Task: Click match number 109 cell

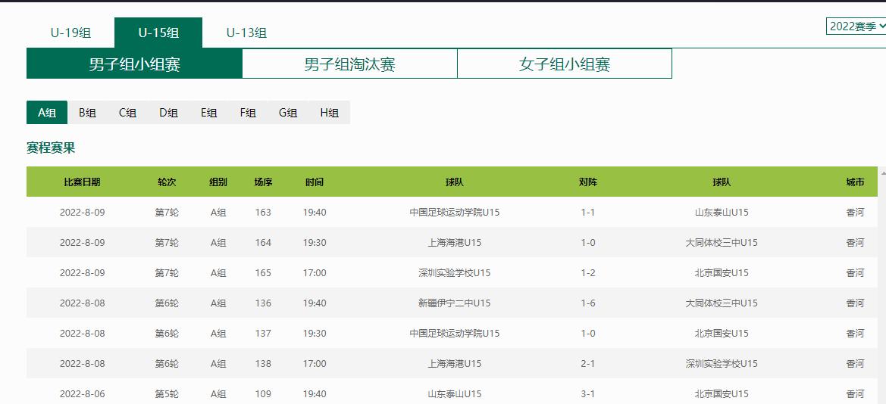Action: 263,394
